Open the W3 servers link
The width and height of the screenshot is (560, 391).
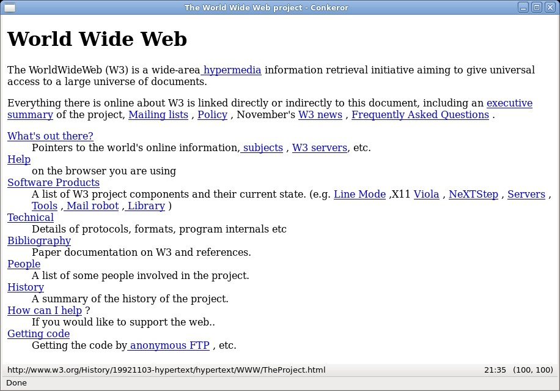coord(320,148)
